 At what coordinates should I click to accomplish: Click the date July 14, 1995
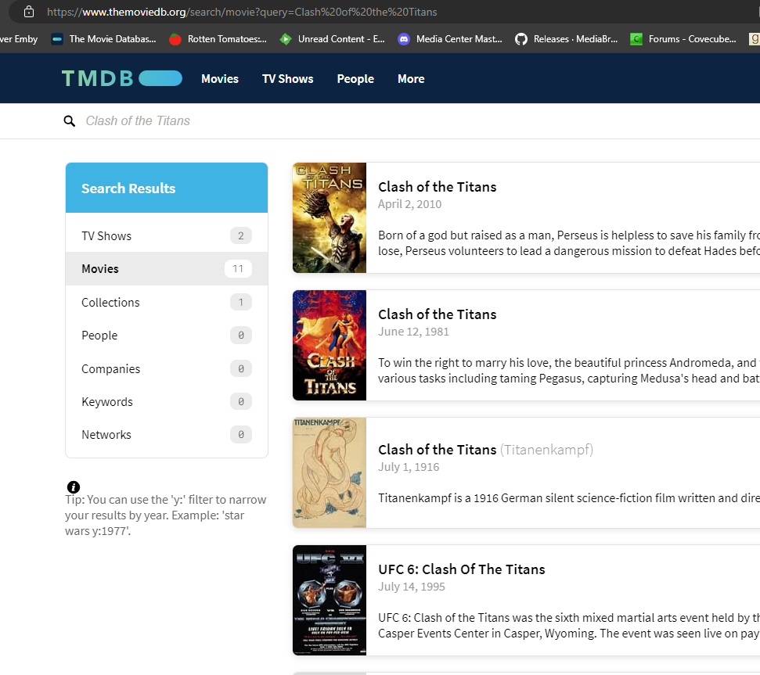click(412, 587)
